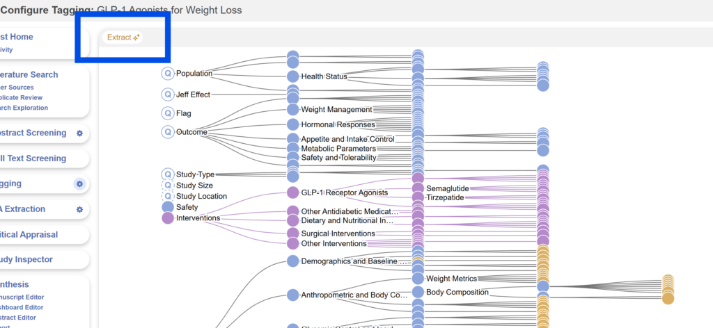The width and height of the screenshot is (713, 328).
Task: Click the Jeff Effect label text
Action: point(194,95)
